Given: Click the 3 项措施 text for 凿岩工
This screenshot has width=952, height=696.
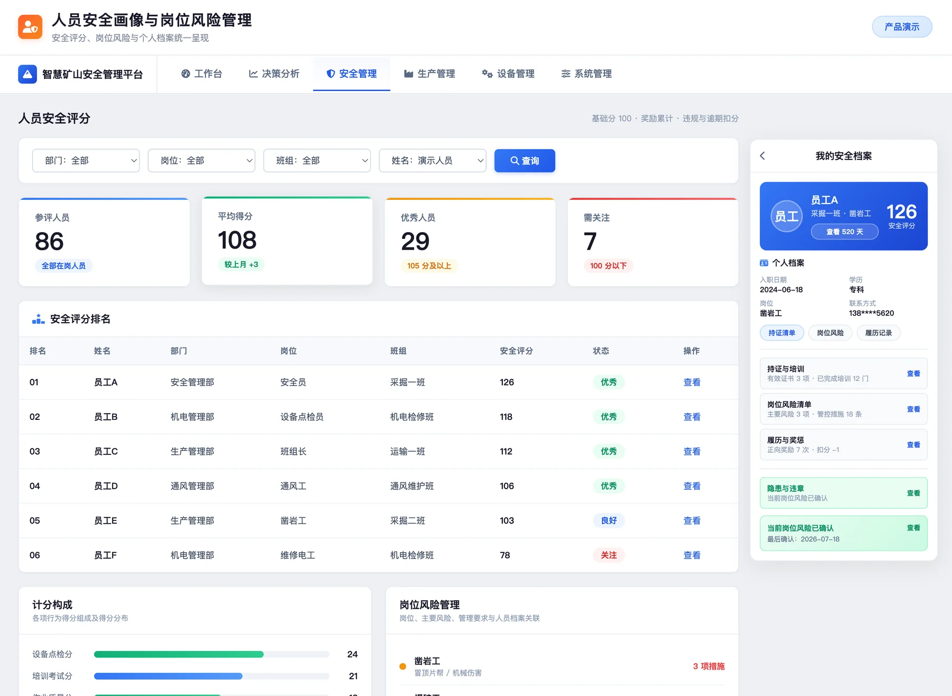Looking at the screenshot, I should tap(709, 666).
